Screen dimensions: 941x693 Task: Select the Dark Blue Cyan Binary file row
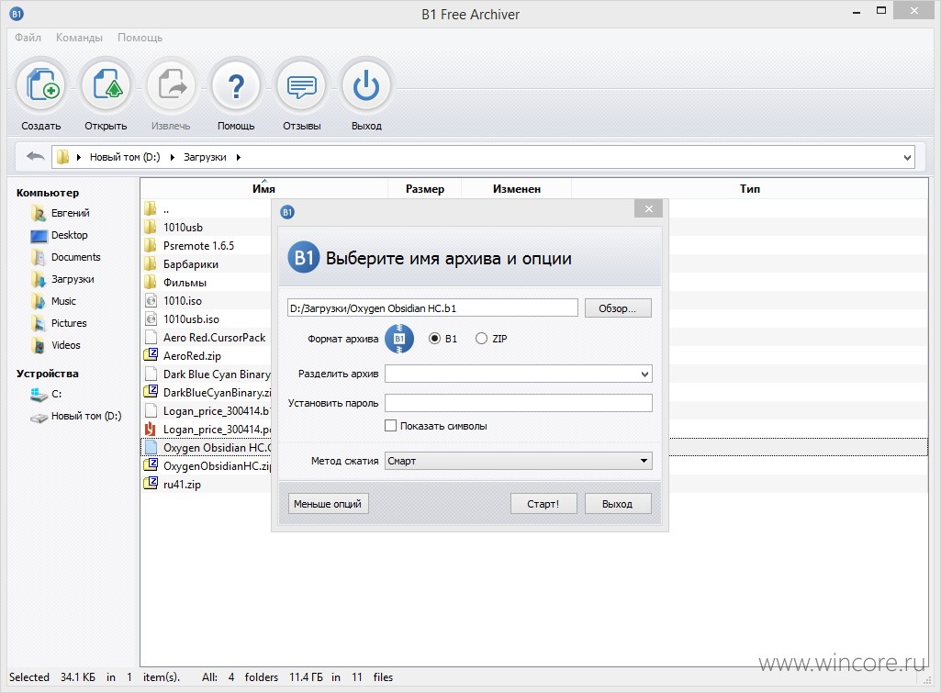tap(207, 374)
